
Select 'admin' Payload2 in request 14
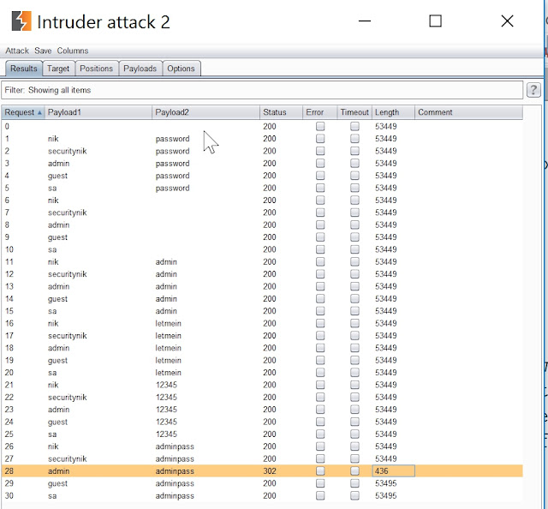coord(166,299)
